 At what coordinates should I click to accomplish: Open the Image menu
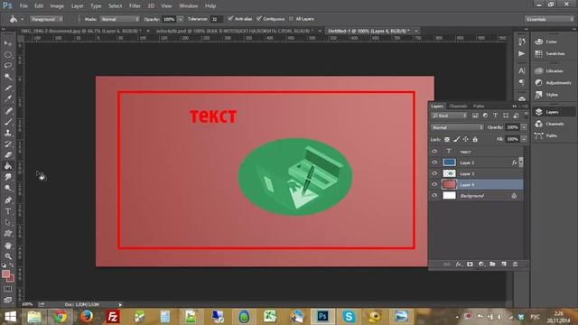tap(57, 6)
